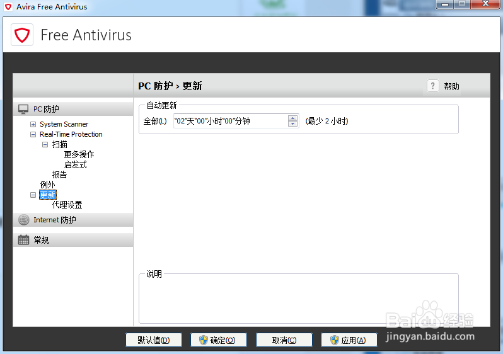Viewport: 503px width, 354px height.
Task: Increase interval with spinner up arrow
Action: (292, 118)
